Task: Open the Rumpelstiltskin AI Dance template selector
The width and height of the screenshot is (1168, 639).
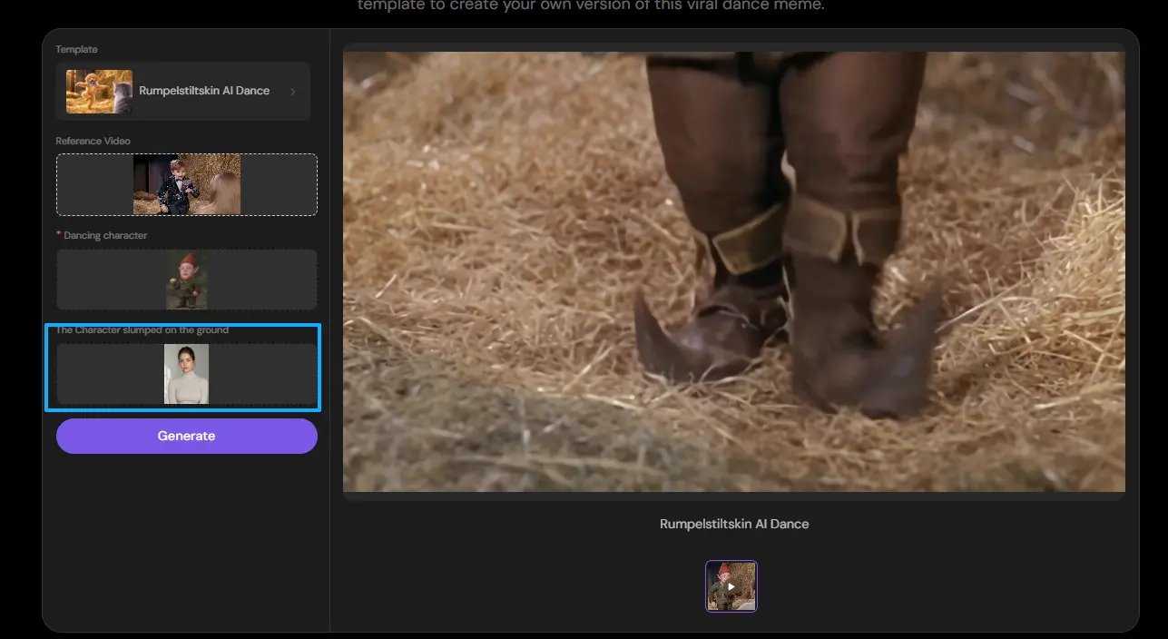Action: pos(183,92)
